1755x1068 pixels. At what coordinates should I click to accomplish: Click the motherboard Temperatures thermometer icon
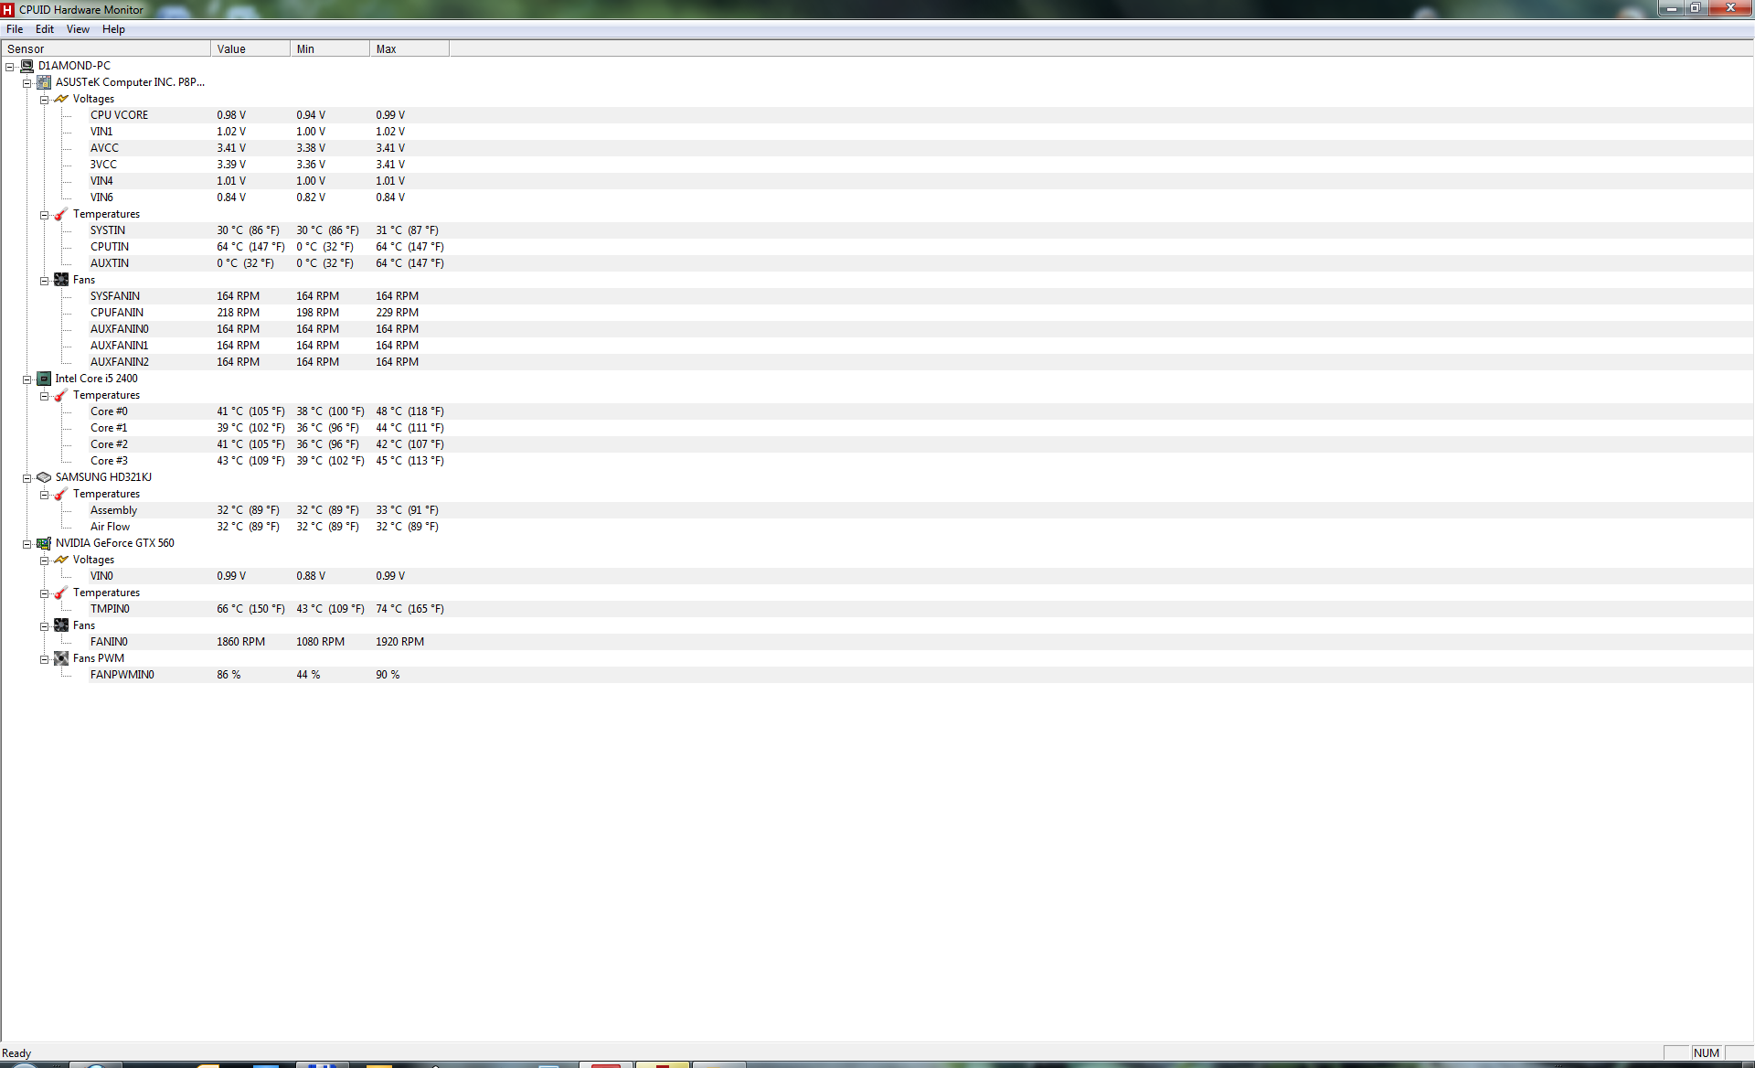pos(61,214)
